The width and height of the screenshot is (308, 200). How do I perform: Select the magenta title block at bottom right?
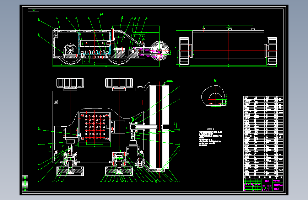point(263,185)
